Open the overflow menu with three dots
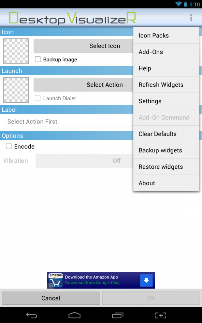This screenshot has width=202, height=323. (191, 18)
